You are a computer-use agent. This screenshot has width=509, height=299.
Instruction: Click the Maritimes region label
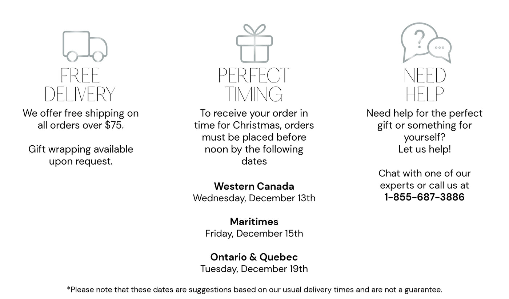254,222
